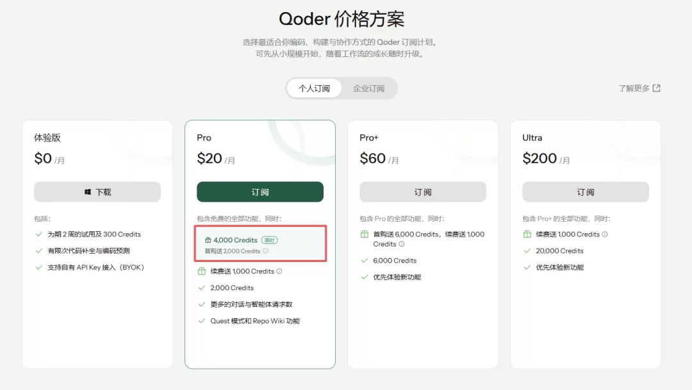Click the 4,000 Credits text
The width and height of the screenshot is (692, 390).
[235, 240]
